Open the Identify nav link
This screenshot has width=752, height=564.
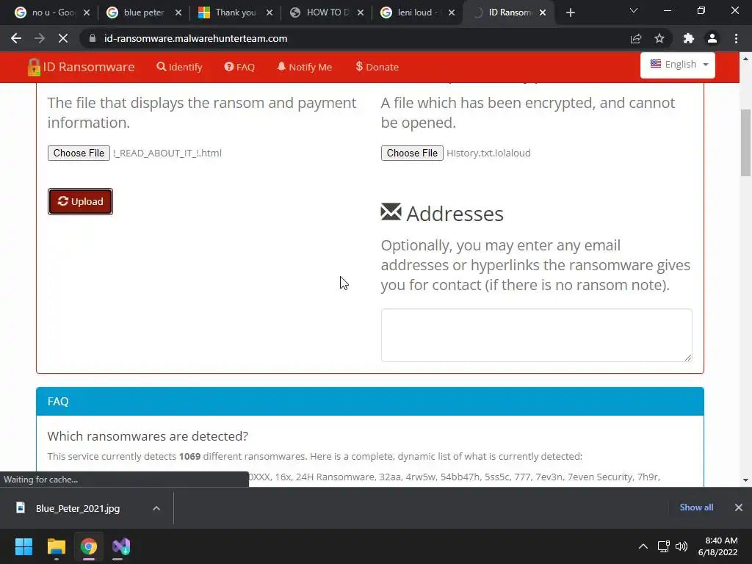click(179, 67)
